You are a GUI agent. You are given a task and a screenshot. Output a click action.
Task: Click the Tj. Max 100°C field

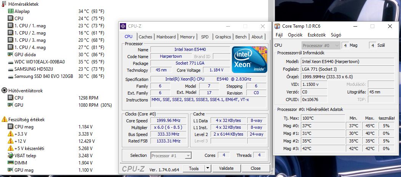[x=323, y=119]
